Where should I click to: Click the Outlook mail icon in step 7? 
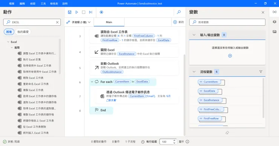102,96
